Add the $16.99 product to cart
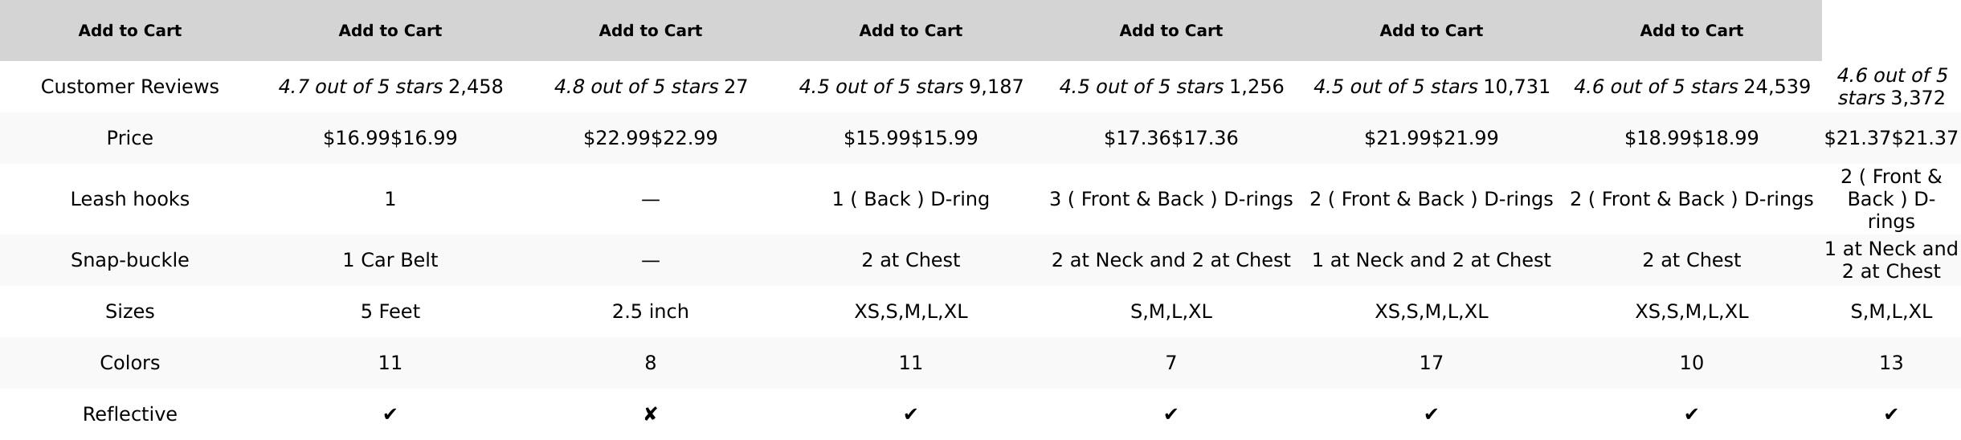 [x=390, y=31]
